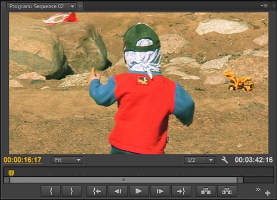The height and width of the screenshot is (200, 277).
Task: Click the yellow playhead marker
Action: (x=11, y=173)
